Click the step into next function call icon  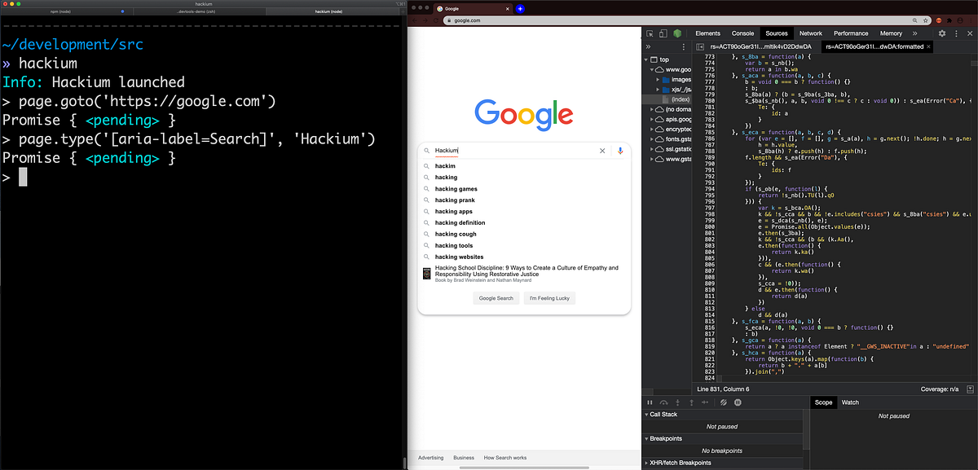coord(677,402)
